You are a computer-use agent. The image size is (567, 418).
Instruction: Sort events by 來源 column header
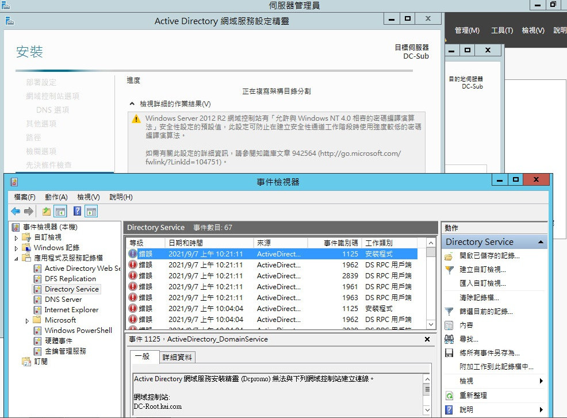281,243
